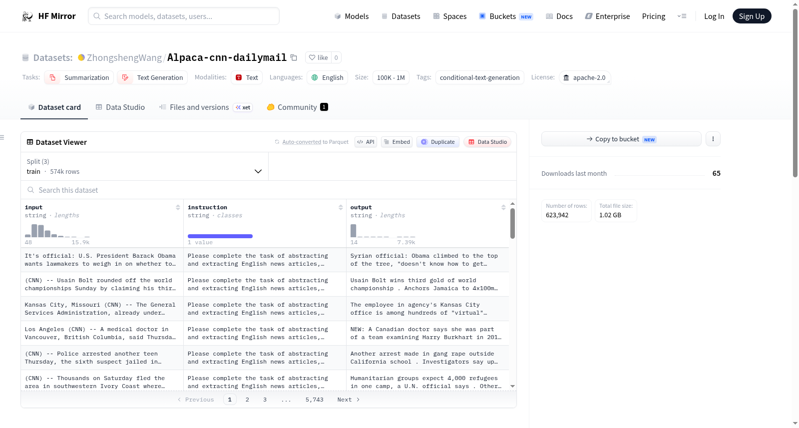799x428 pixels.
Task: Open Docs in the top navigation
Action: click(x=559, y=16)
